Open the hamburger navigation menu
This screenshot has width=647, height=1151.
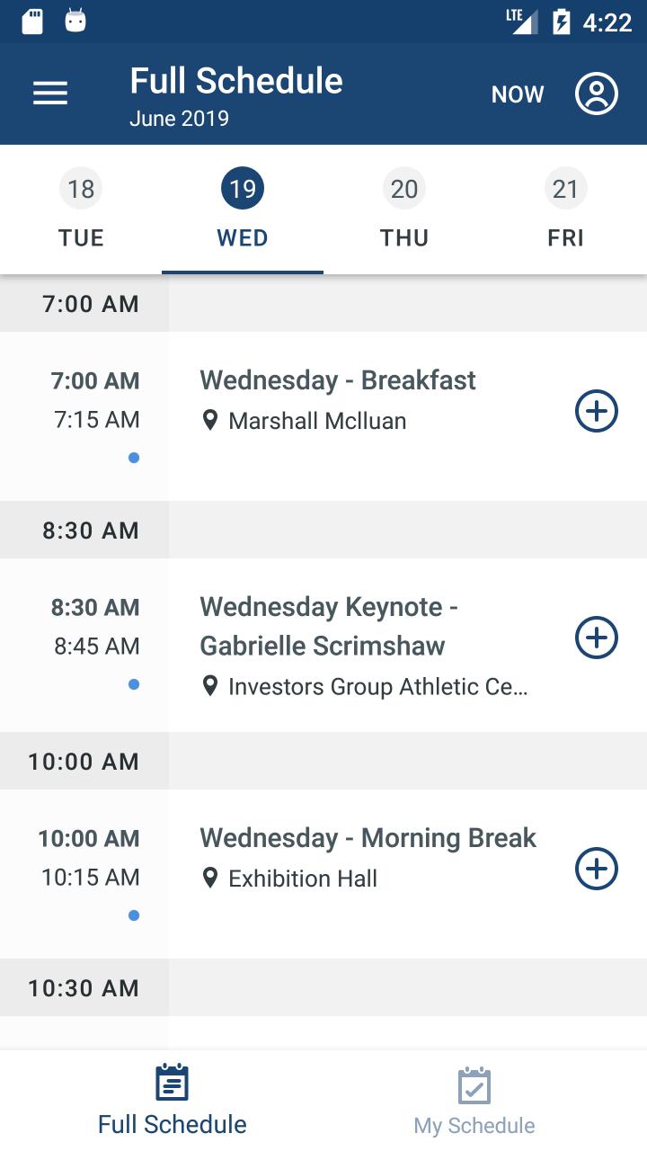pos(50,94)
